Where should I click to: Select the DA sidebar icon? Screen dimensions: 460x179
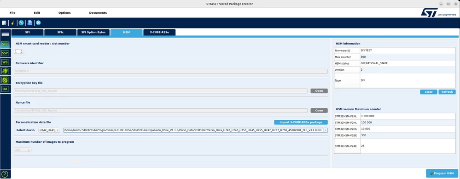[5, 89]
